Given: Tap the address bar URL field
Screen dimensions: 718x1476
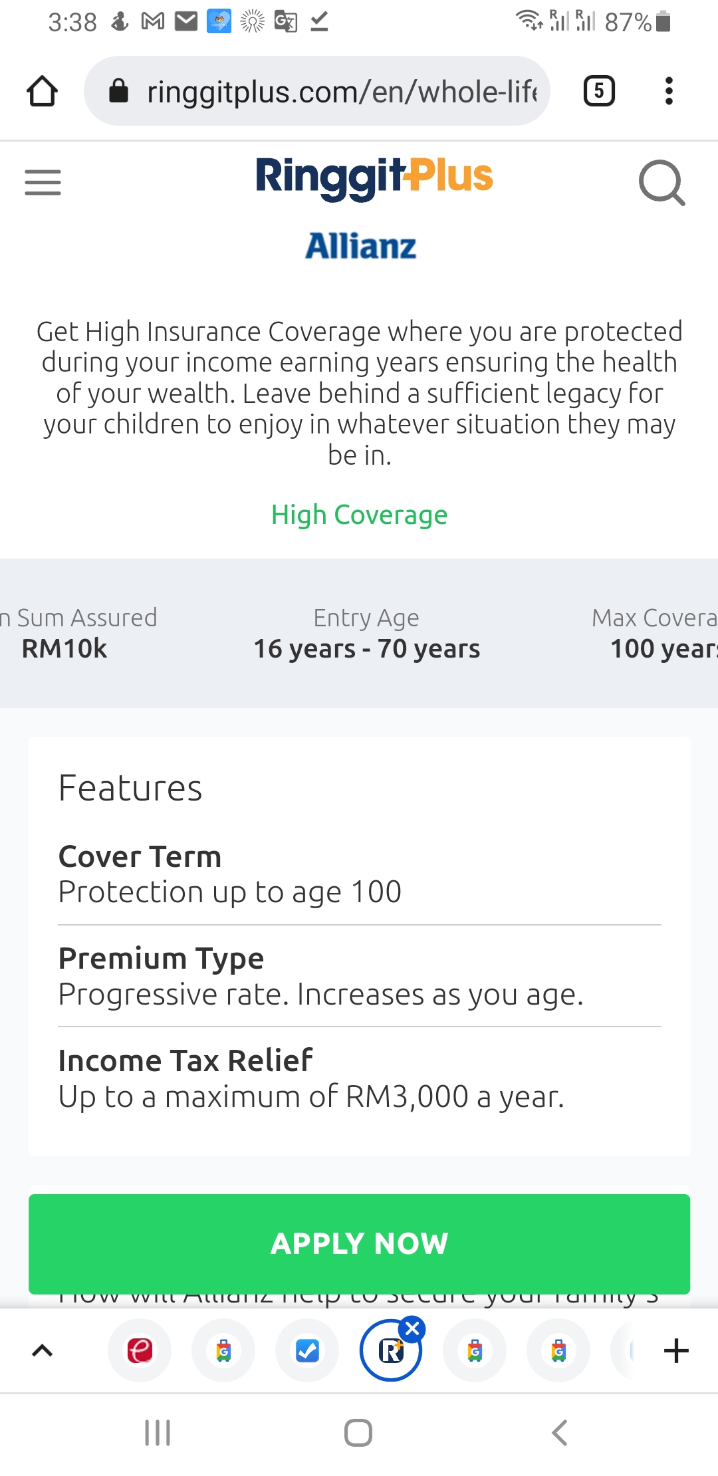Looking at the screenshot, I should click(339, 91).
